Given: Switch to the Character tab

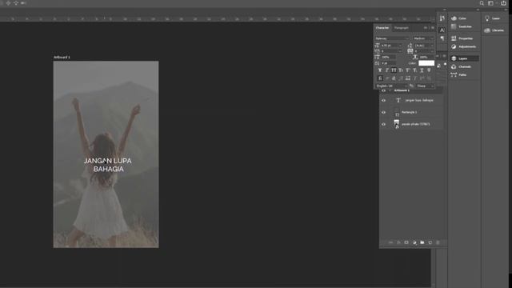Looking at the screenshot, I should pyautogui.click(x=382, y=28).
